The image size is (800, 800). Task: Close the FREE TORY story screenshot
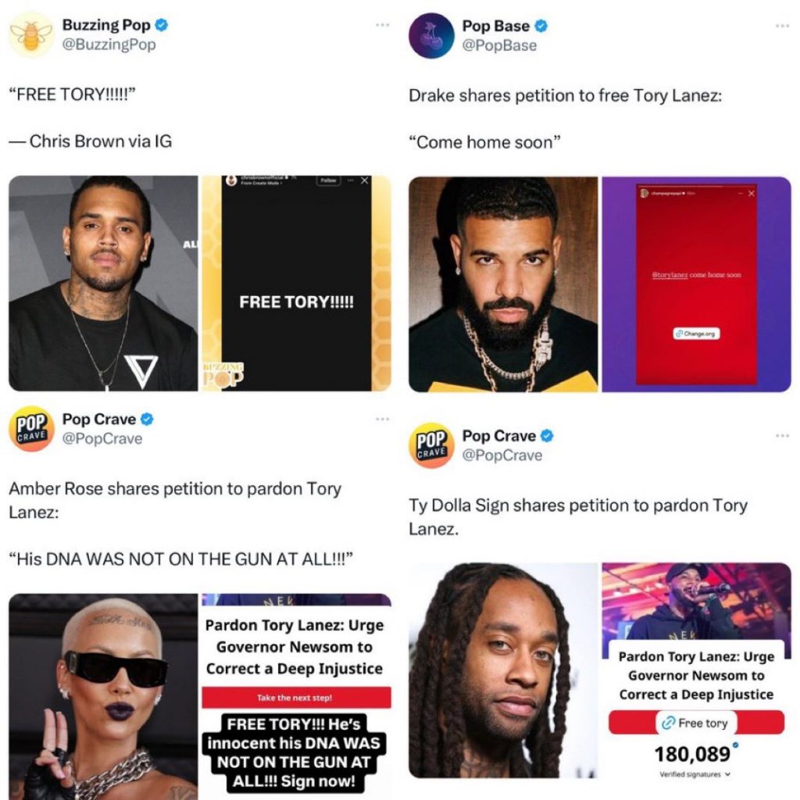point(364,180)
